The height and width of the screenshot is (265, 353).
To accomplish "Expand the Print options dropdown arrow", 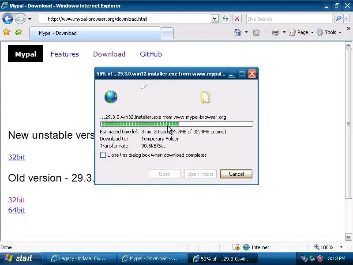I will (284, 32).
